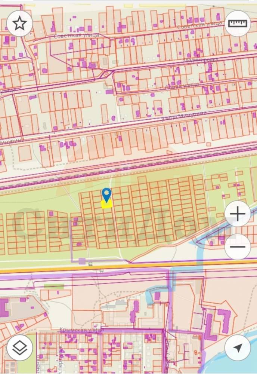The width and height of the screenshot is (257, 374).
Task: Zoom out with the minus button
Action: point(238,246)
